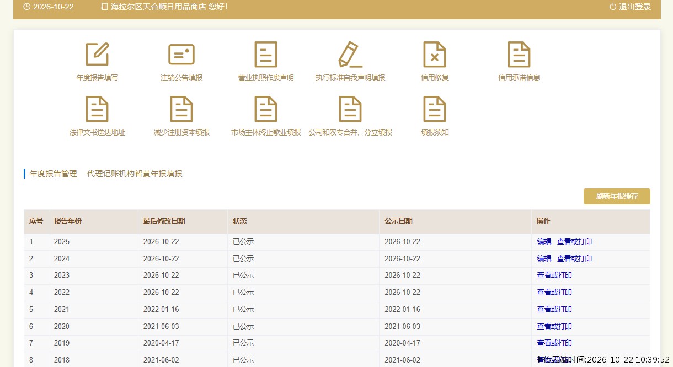Click the 序号 column header

[36, 221]
